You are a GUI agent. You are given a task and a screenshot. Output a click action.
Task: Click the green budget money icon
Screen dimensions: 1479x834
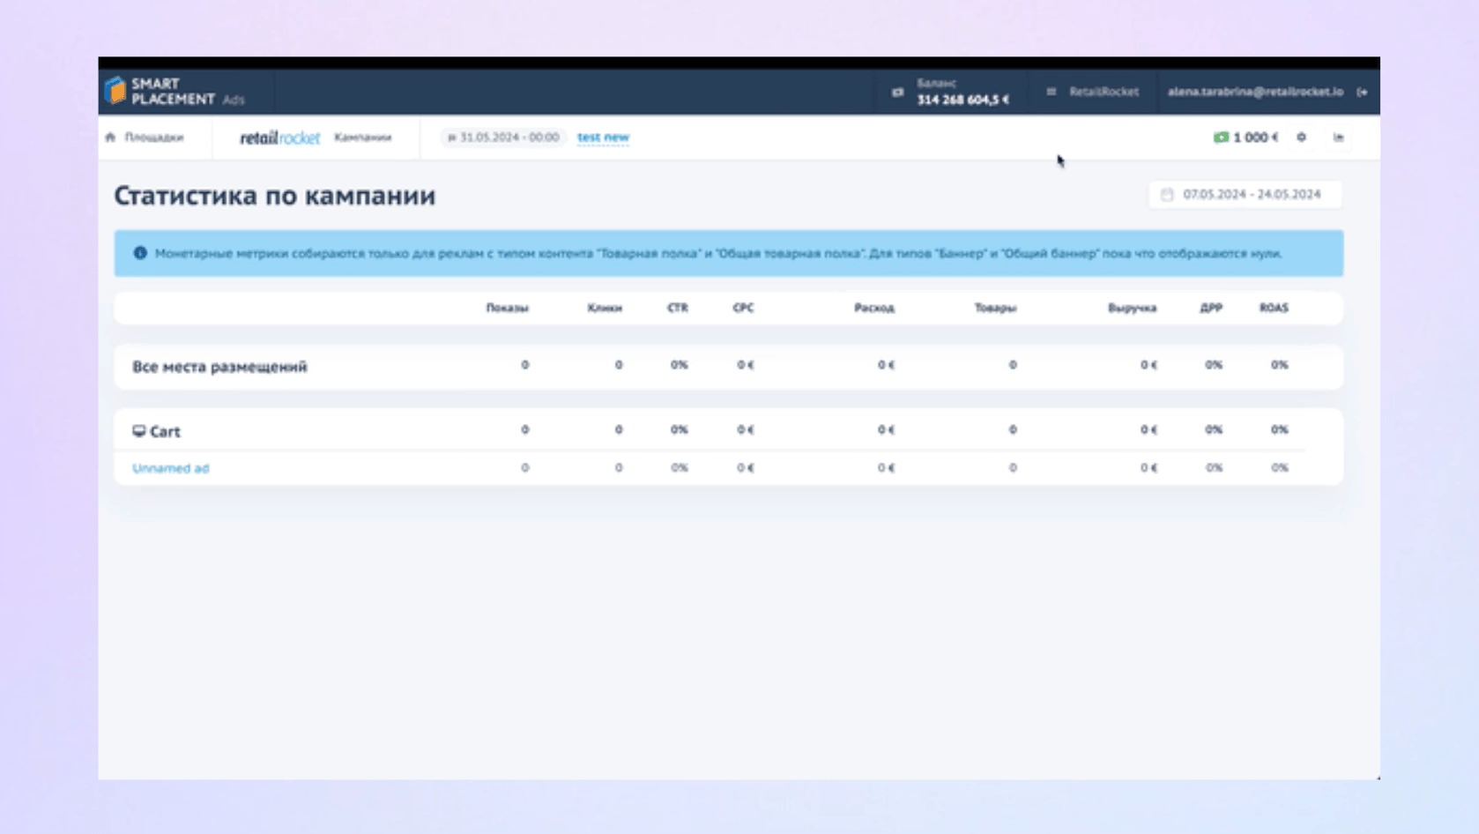point(1221,138)
